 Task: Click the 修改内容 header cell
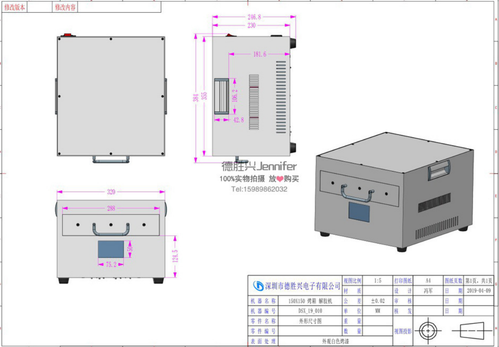(65, 7)
